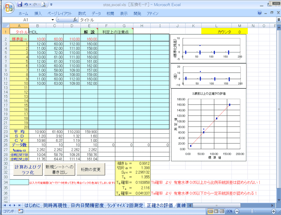Image resolution: width=281 pixels, height=215 pixels.
Task: Jump to the last sheet tab
Action: [x=19, y=205]
